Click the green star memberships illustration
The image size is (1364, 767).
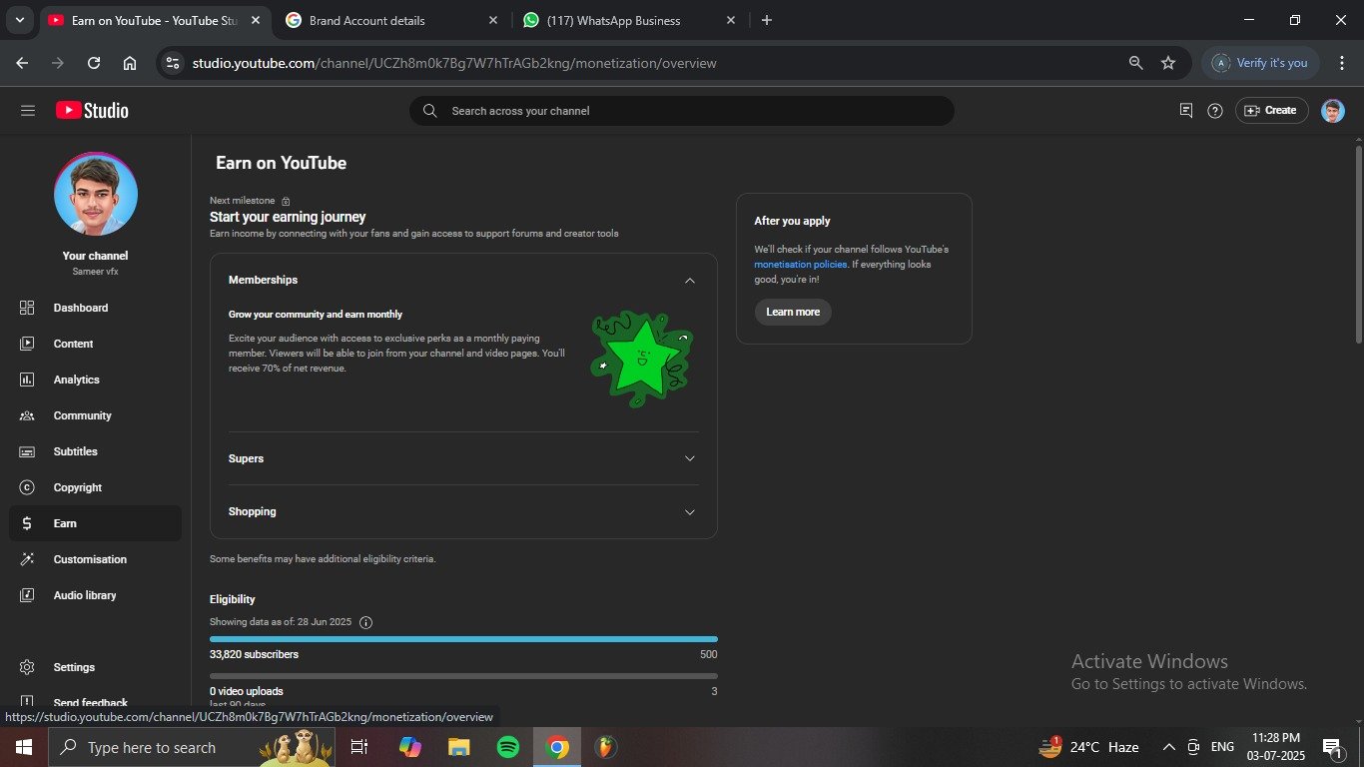pos(641,358)
